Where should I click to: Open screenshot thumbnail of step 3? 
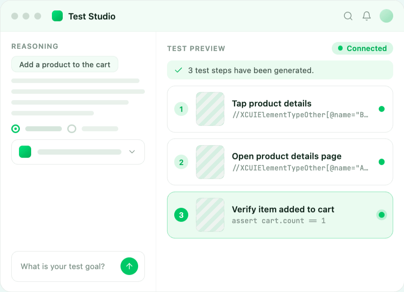tap(210, 215)
